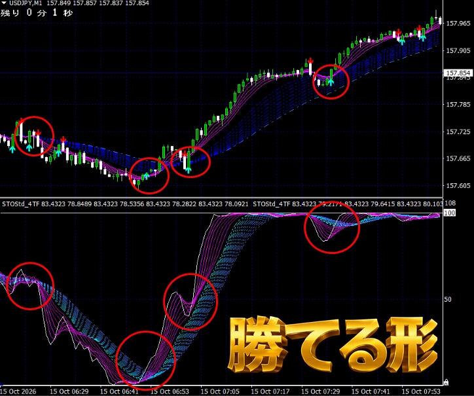The width and height of the screenshot is (474, 396).
Task: Click the 157.725 price axis label
Action: (x=458, y=132)
